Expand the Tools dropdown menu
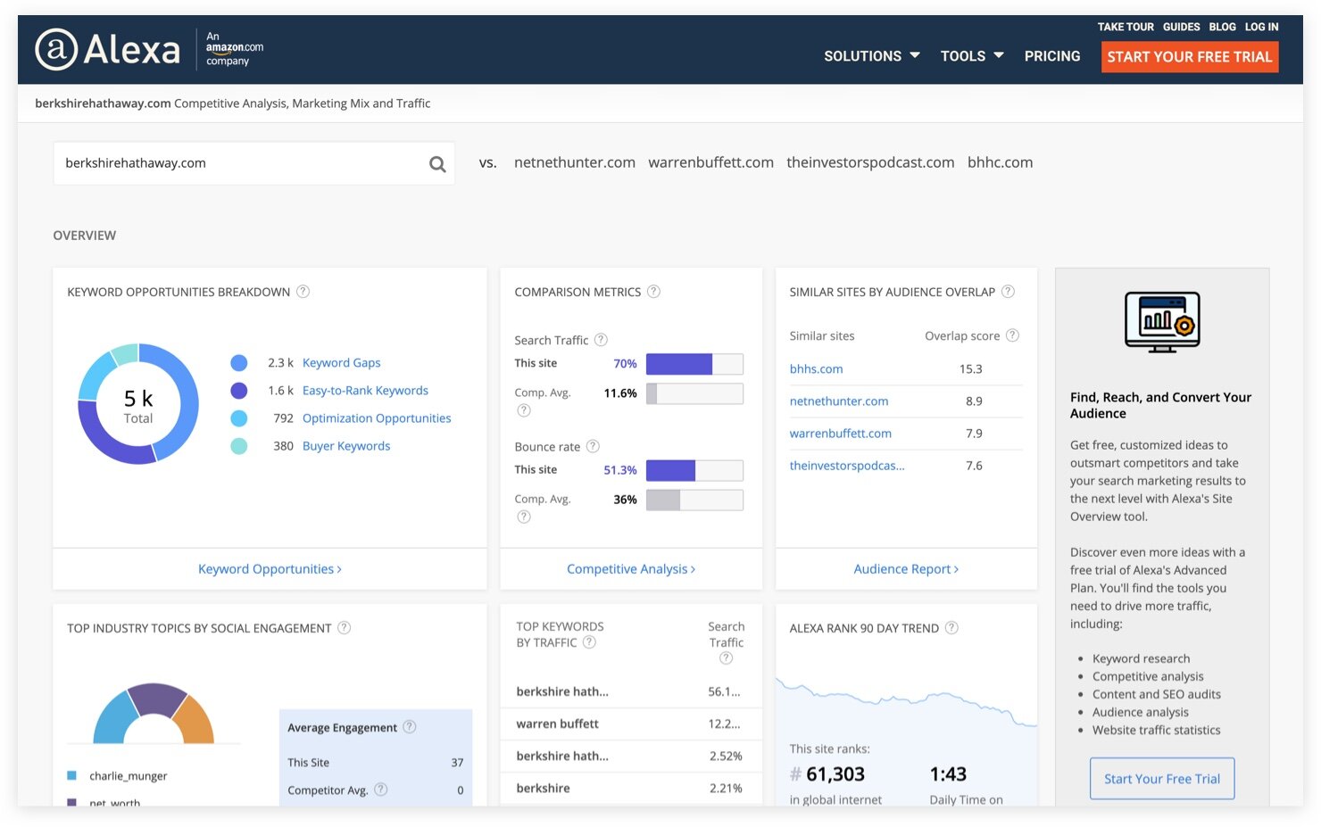Viewport: 1321px width, 827px height. pos(972,56)
